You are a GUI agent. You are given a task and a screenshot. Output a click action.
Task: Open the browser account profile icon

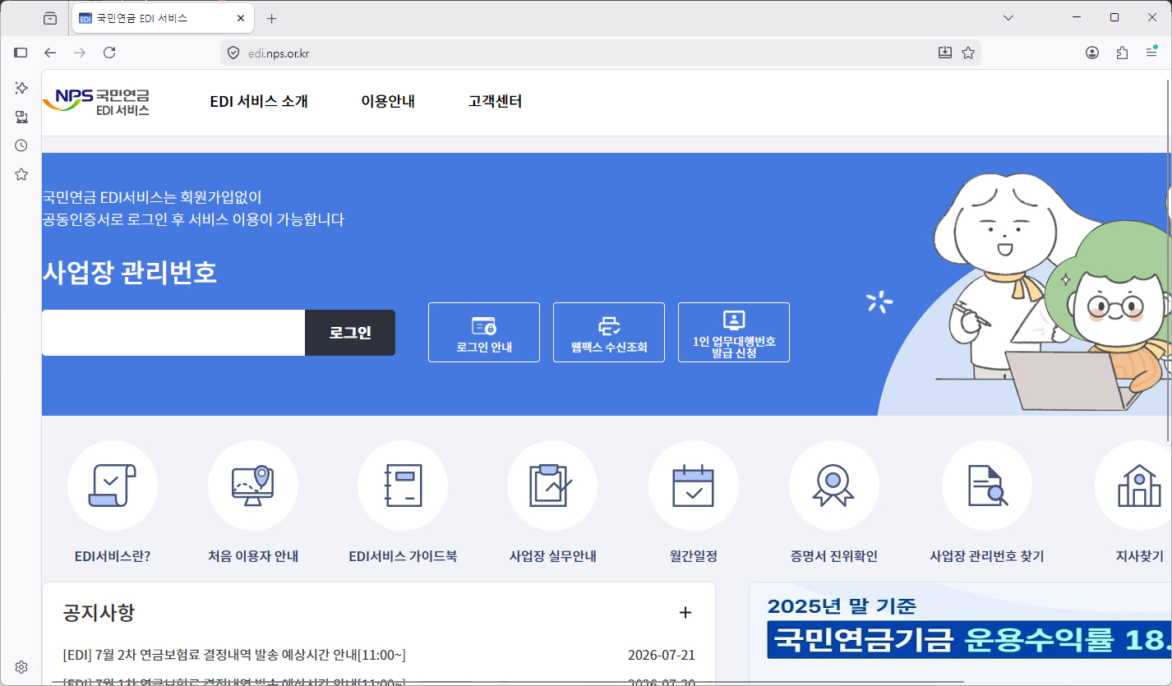coord(1092,53)
